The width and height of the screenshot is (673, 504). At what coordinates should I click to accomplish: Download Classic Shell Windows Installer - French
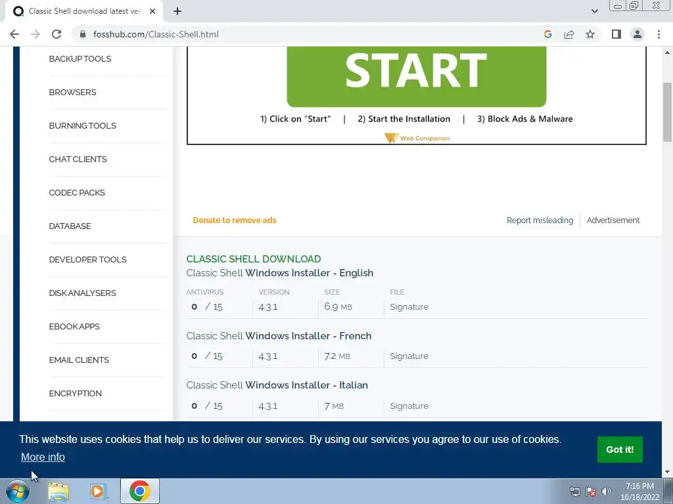[279, 335]
